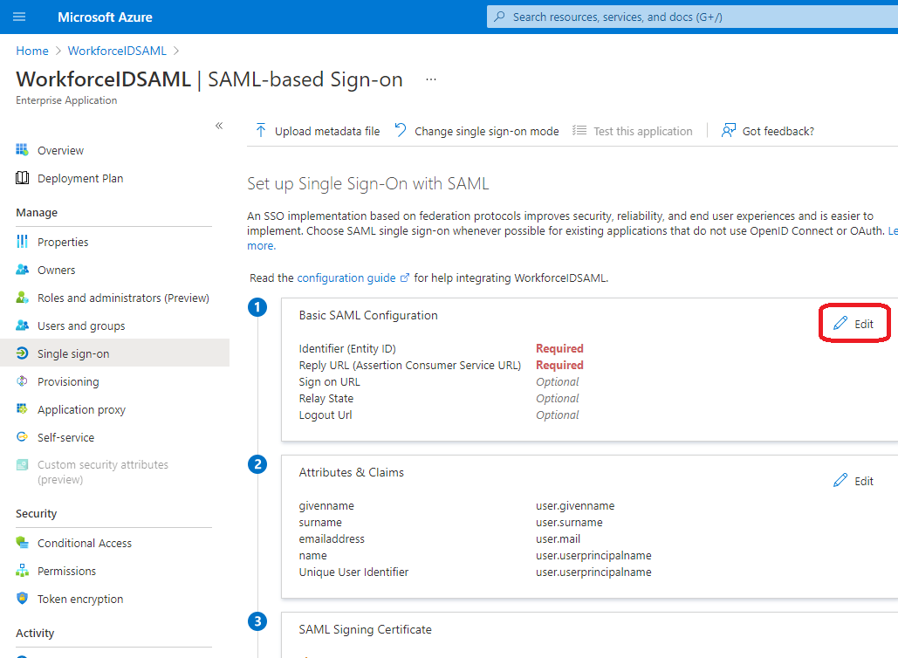898x658 pixels.
Task: Click the Test this application list icon
Action: point(579,131)
